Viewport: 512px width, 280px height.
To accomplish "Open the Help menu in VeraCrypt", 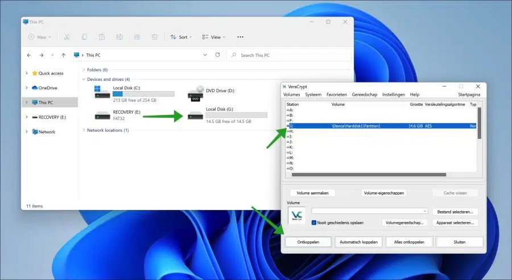I will click(x=415, y=94).
